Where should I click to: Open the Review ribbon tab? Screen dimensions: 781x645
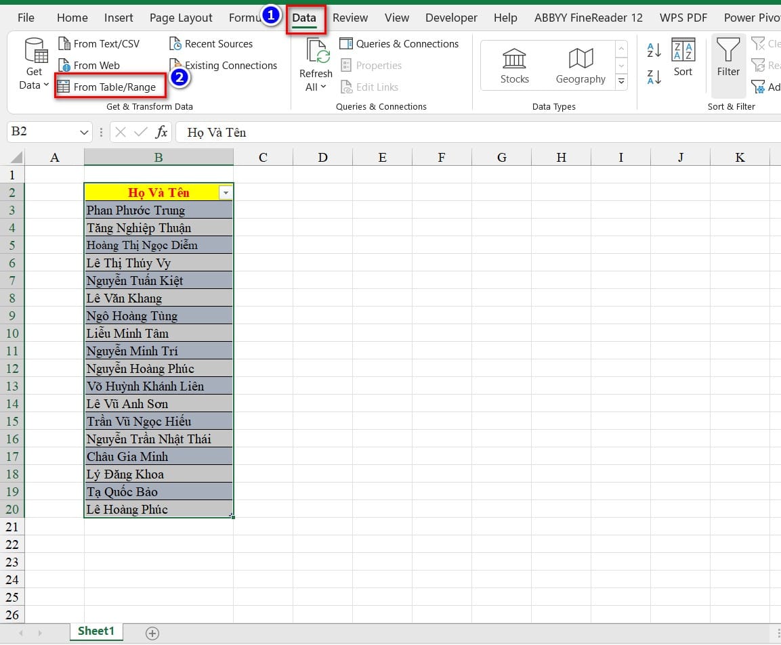[350, 18]
